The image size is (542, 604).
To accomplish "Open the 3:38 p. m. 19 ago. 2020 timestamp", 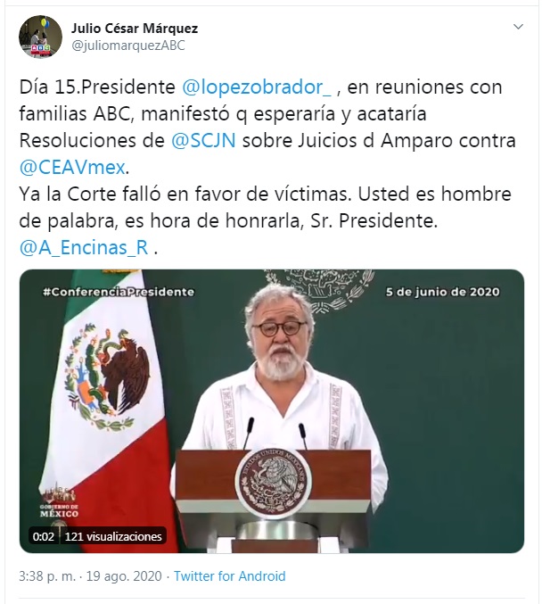I will pyautogui.click(x=90, y=576).
